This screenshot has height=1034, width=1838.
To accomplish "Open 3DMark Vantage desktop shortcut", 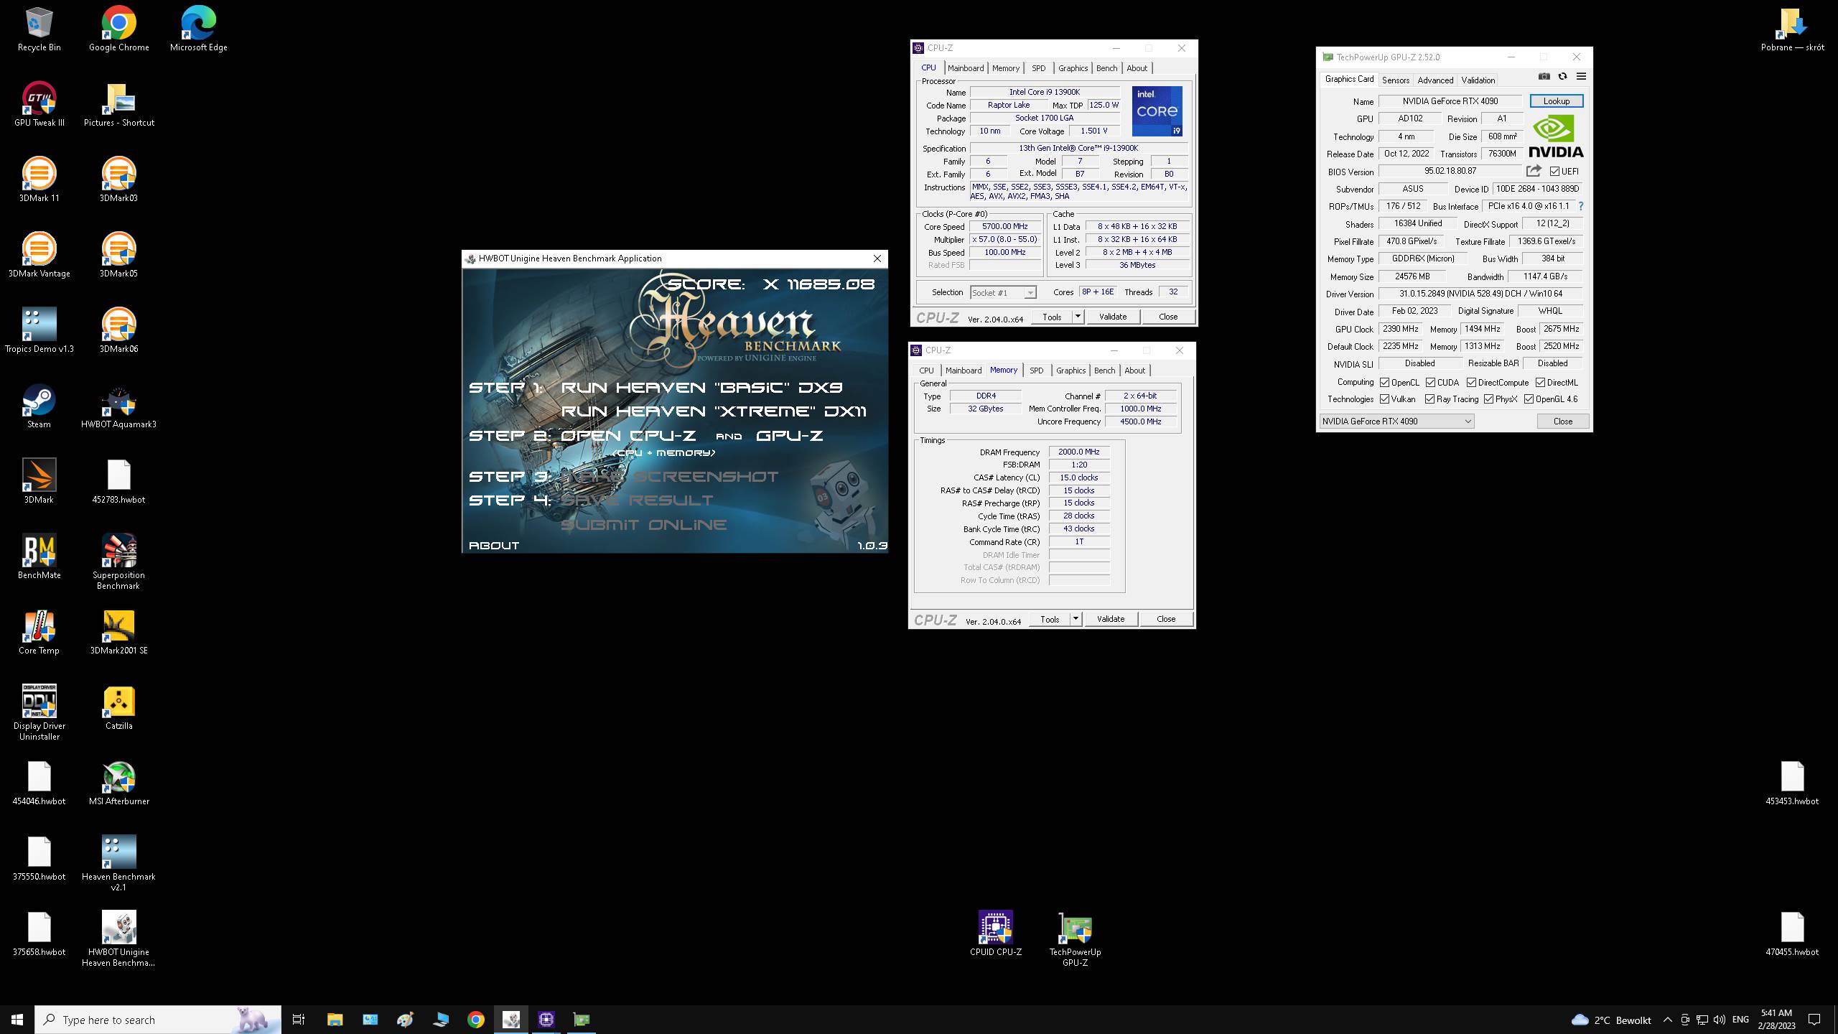I will click(x=39, y=255).
